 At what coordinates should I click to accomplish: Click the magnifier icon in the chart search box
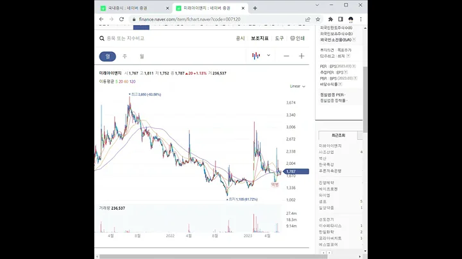(x=101, y=38)
